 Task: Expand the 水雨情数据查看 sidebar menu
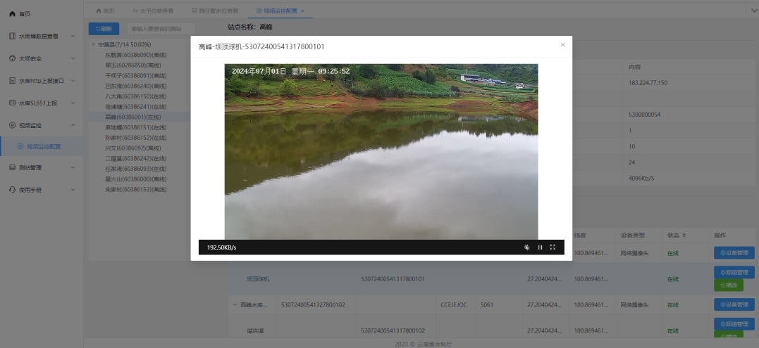(x=42, y=36)
